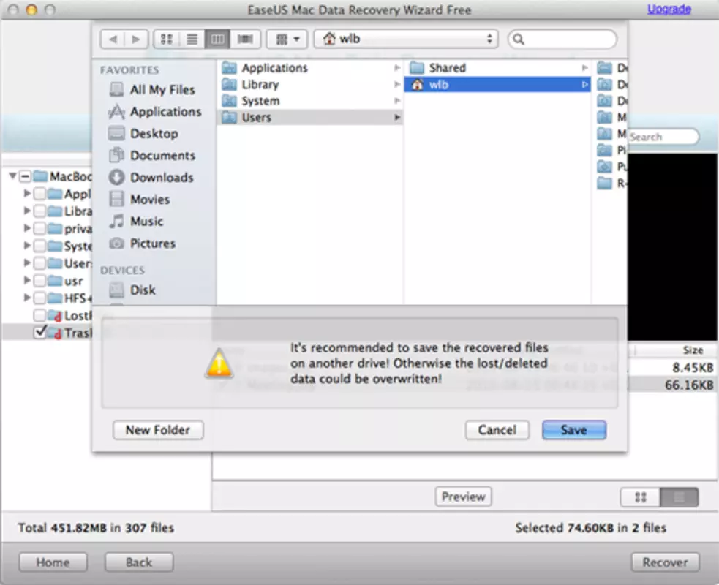
Task: Click the Size column header
Action: pos(693,351)
